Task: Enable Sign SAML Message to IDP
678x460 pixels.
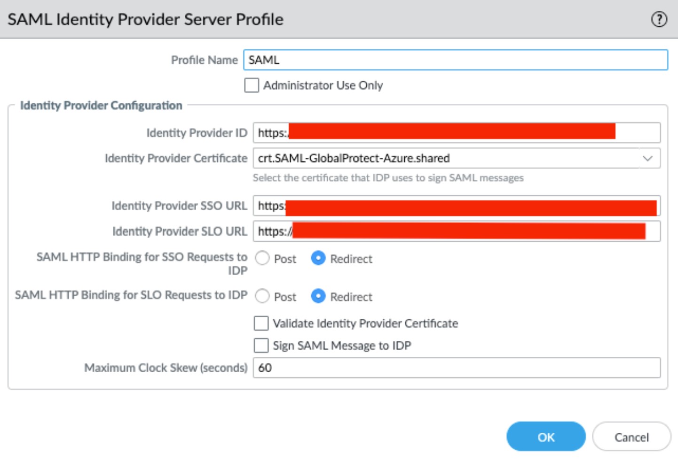Action: pyautogui.click(x=260, y=345)
